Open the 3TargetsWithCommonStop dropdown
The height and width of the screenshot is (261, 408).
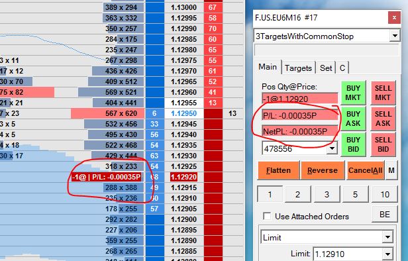(395, 36)
